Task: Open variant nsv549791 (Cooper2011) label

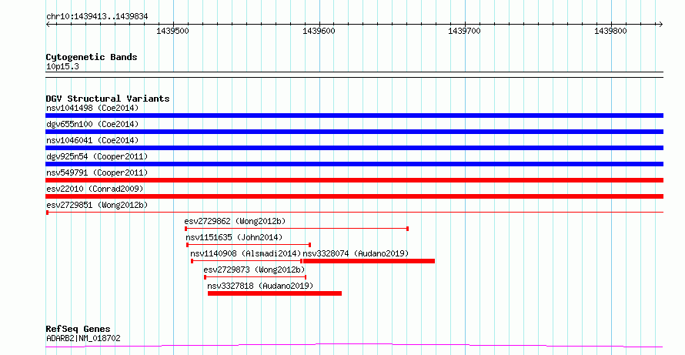Action: click(x=97, y=172)
